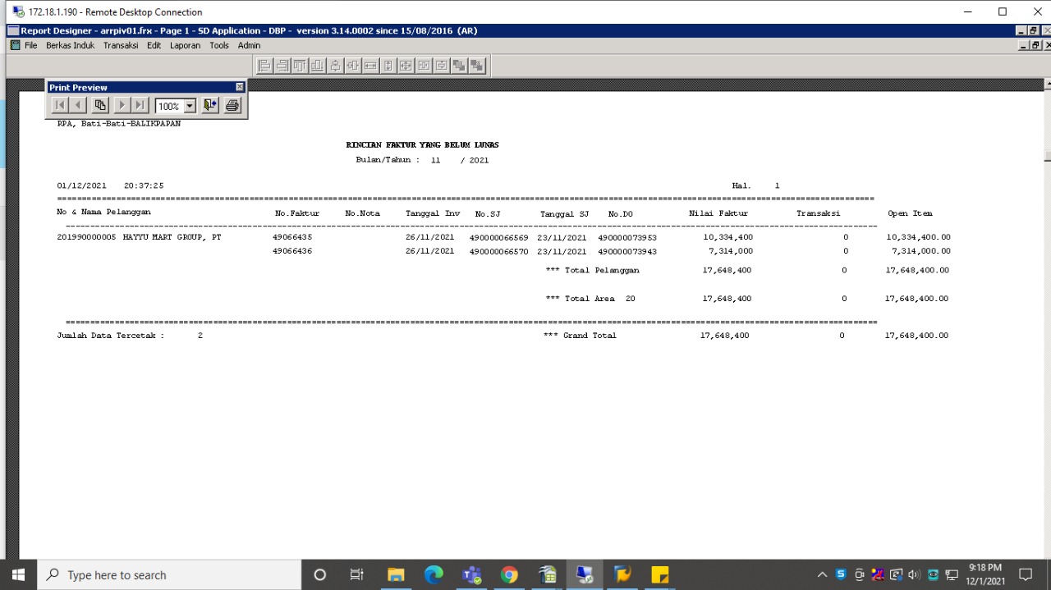Show hidden system tray icons
Viewport: 1051px width, 590px height.
coord(822,574)
